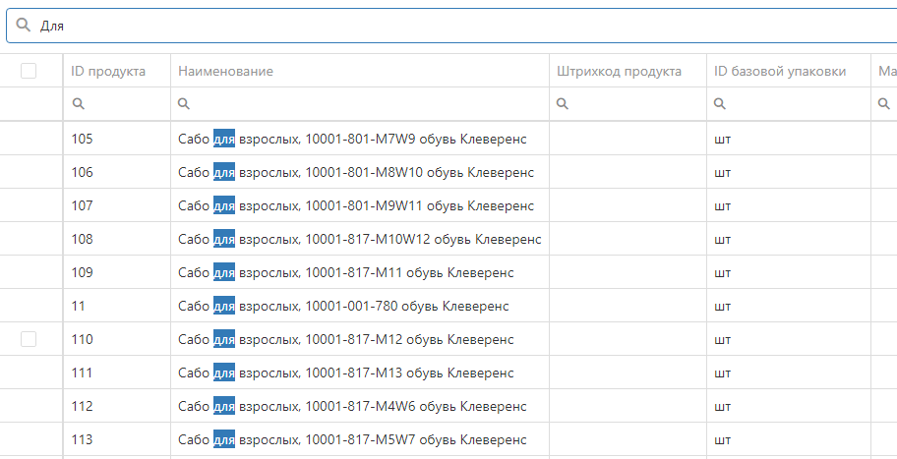897x459 pixels.
Task: Click name 'Сабо для взрослых, 10001-817-M12 обувь Клеверенс'
Action: (x=346, y=339)
